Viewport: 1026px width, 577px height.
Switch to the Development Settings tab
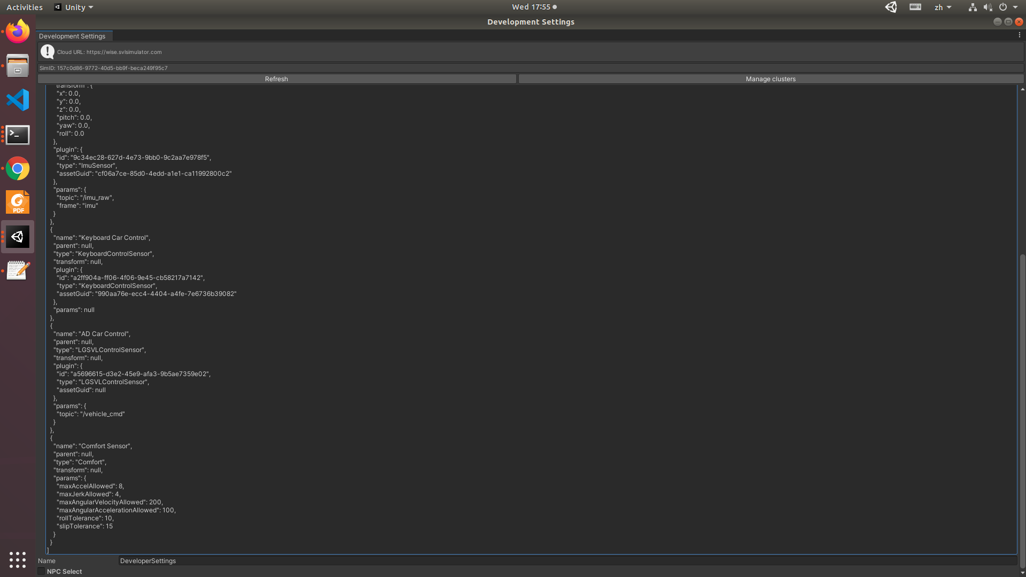[x=74, y=36]
